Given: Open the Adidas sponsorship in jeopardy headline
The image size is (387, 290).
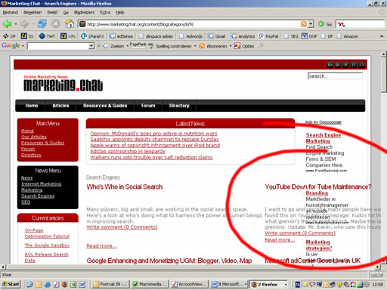Looking at the screenshot, I should tap(128, 151).
